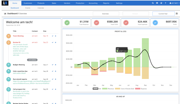The image size is (180, 104).
Task: Open the Division dropdown
Action: [x=136, y=14]
